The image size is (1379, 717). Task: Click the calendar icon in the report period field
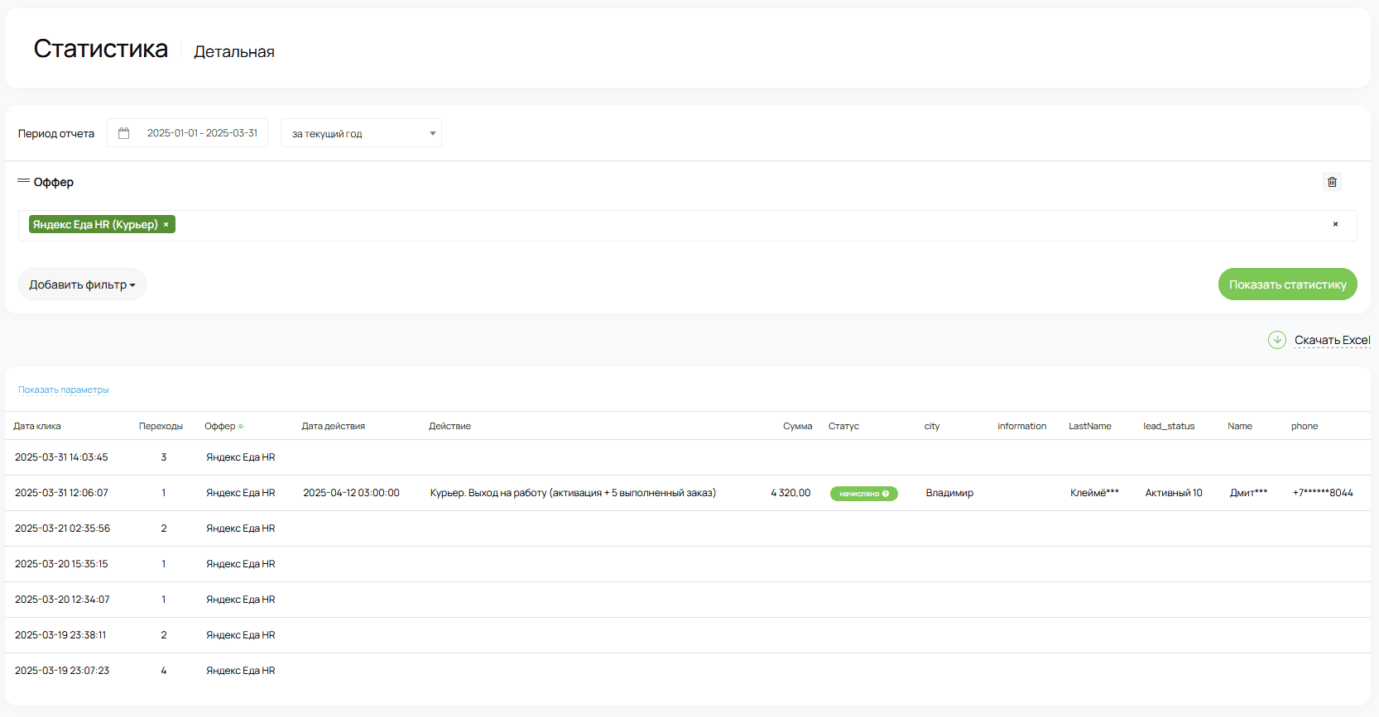[x=124, y=133]
